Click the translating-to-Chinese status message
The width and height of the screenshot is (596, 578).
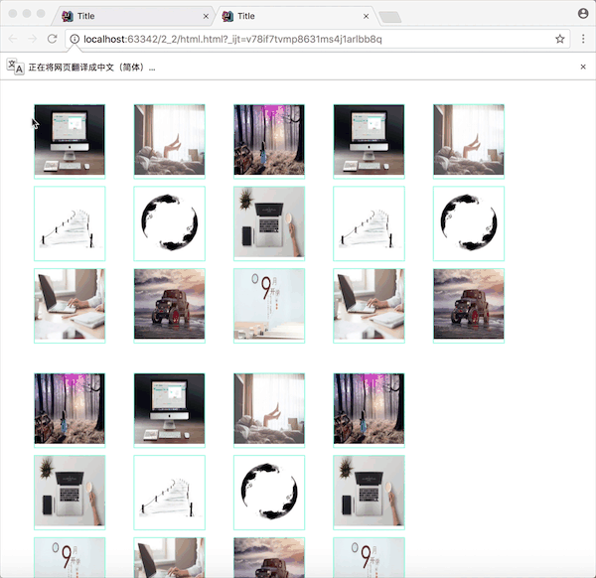(x=92, y=68)
